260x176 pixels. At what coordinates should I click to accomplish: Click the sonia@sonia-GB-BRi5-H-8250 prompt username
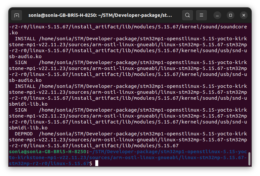click(48, 152)
